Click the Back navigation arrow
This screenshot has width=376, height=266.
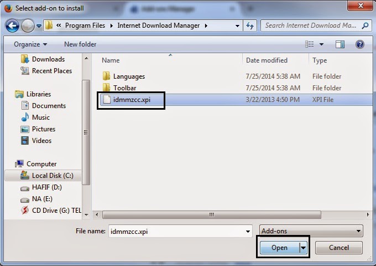12,25
